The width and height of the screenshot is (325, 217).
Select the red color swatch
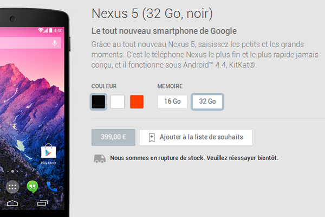pyautogui.click(x=137, y=102)
